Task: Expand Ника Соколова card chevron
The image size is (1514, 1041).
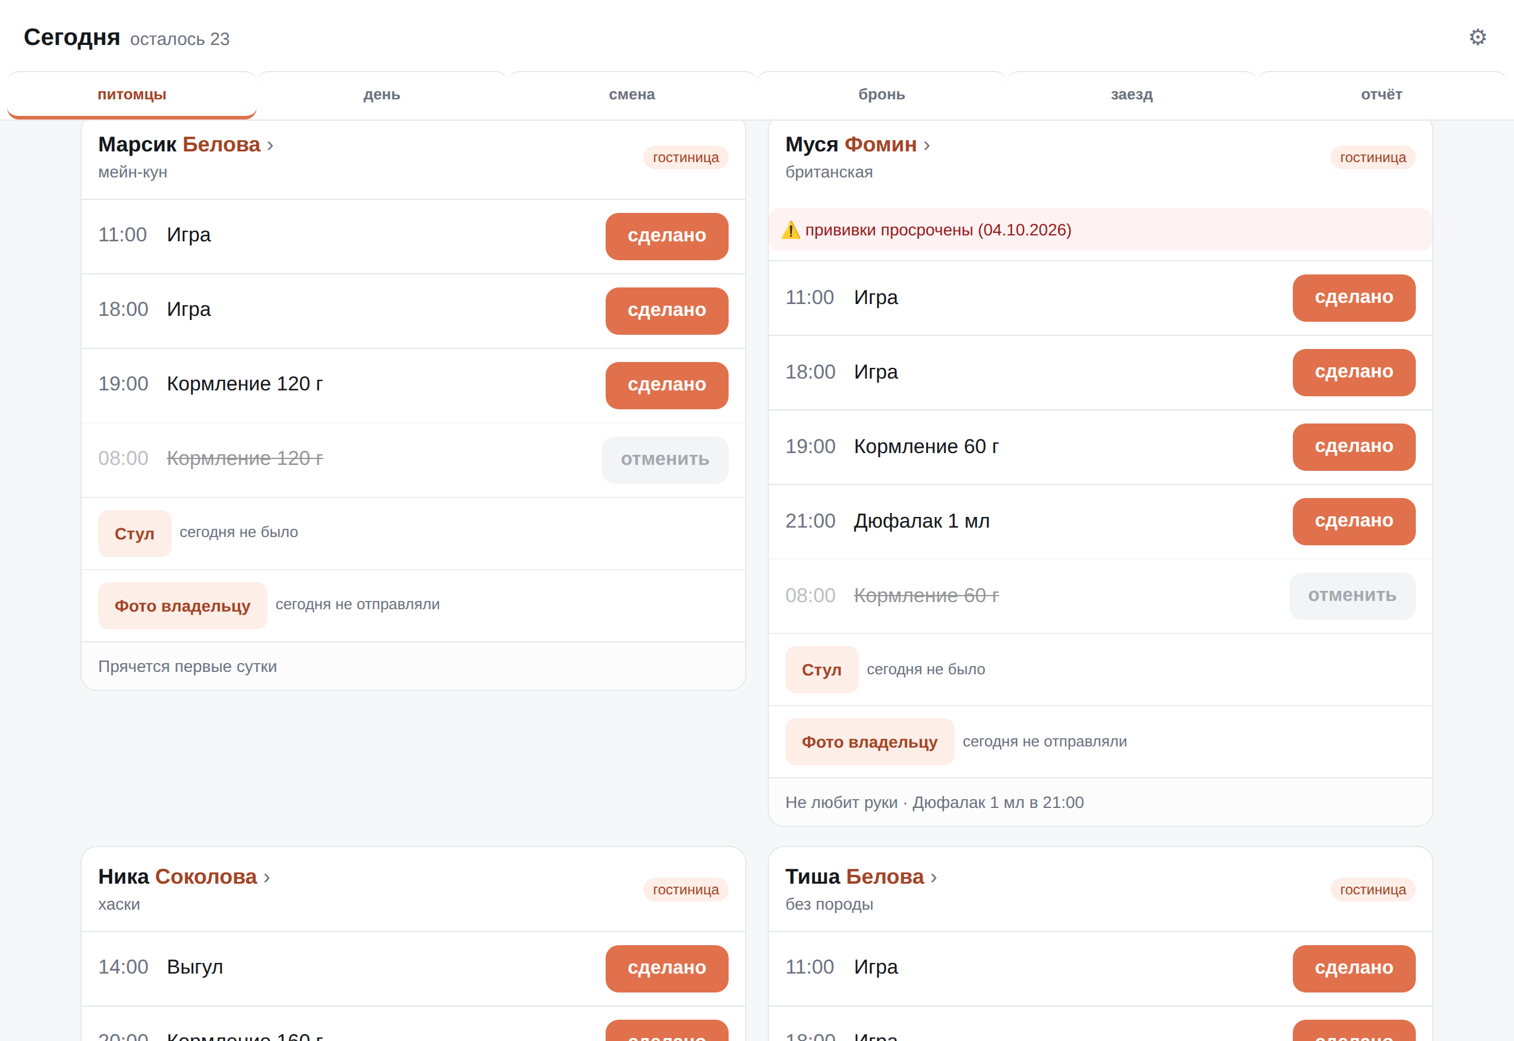Action: tap(267, 878)
